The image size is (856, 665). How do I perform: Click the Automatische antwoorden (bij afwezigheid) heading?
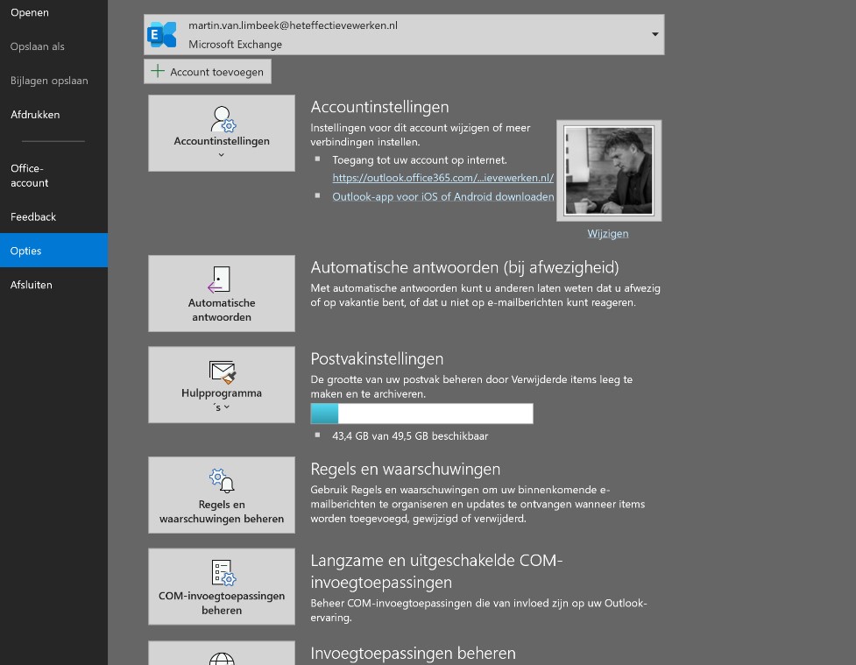tap(464, 267)
